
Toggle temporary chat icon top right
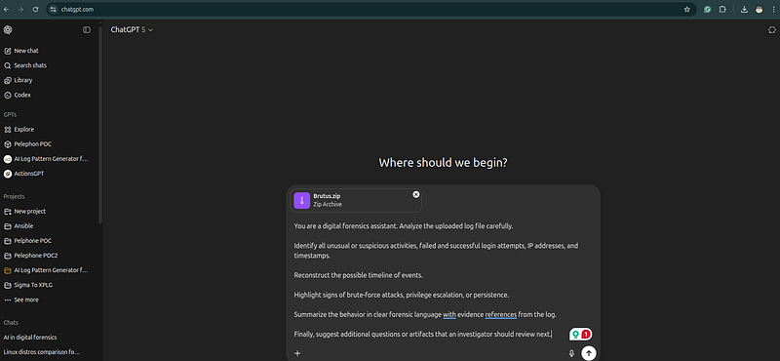[771, 30]
